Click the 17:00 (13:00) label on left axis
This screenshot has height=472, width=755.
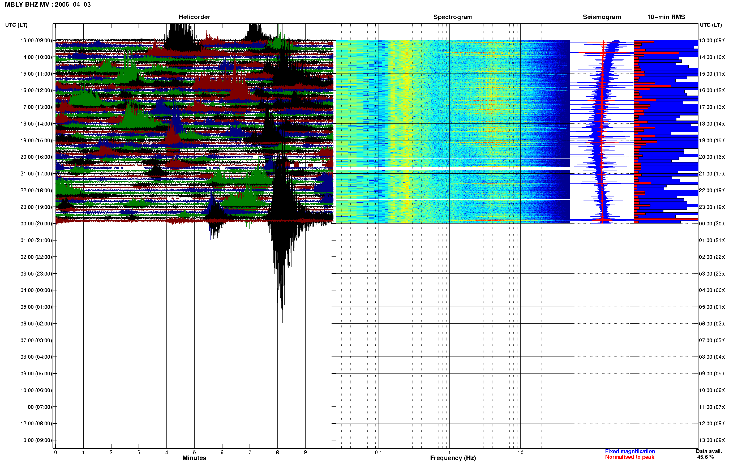(36, 107)
